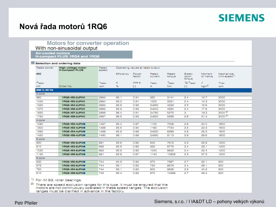
Task: Select order number 1RQ6 454-4JP0
Action: pos(74,132)
